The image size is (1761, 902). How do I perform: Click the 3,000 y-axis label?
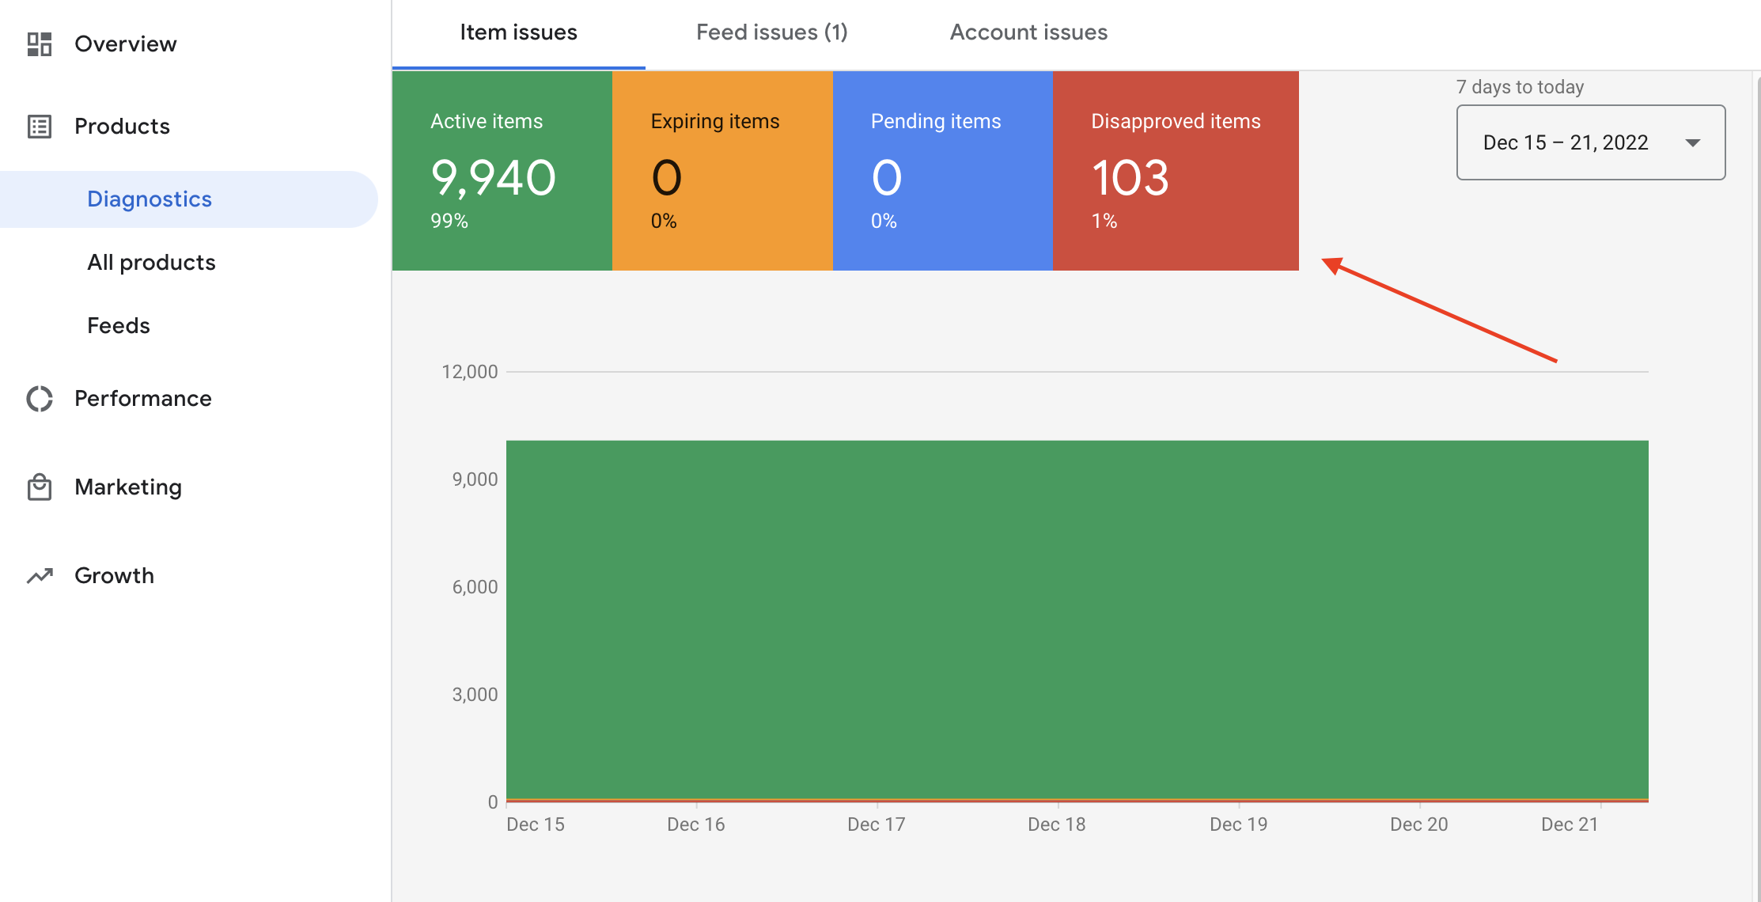tap(475, 695)
